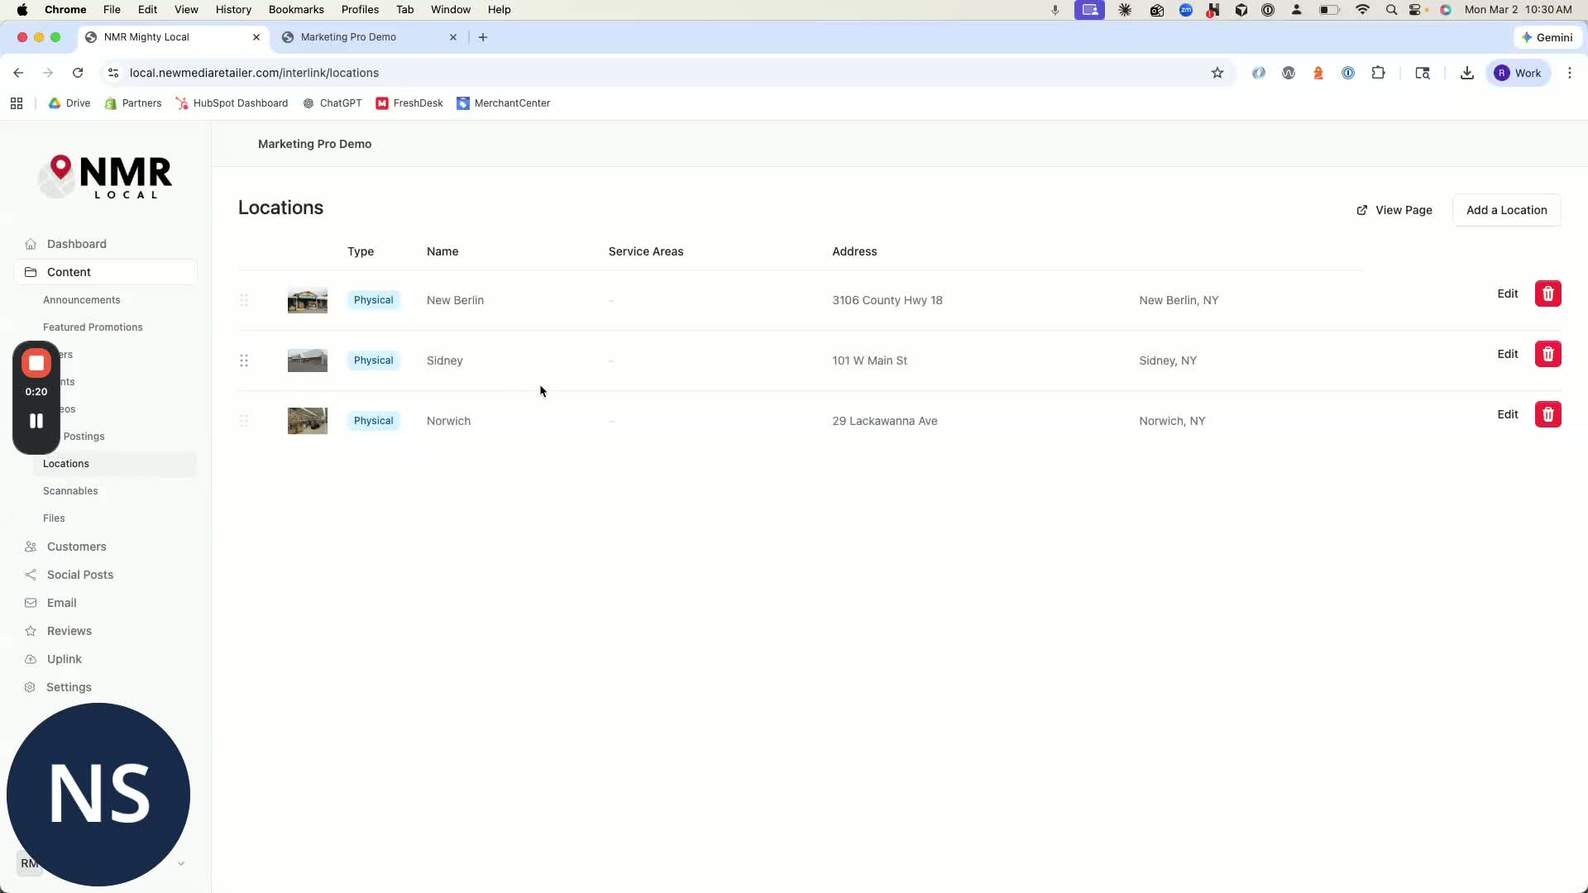
Task: Grab the drag handle for Sidney row
Action: tap(244, 361)
